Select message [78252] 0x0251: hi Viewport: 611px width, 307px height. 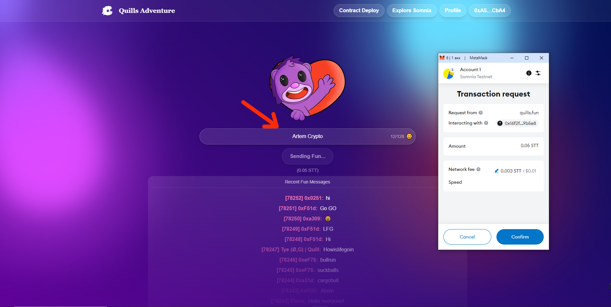pyautogui.click(x=308, y=198)
